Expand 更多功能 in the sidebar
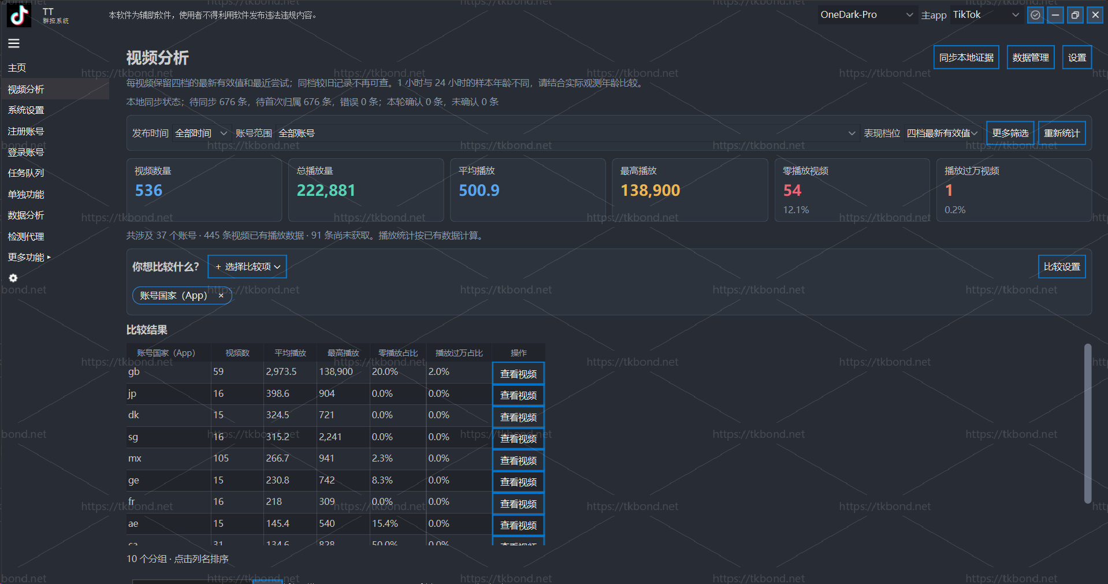This screenshot has height=584, width=1108. click(x=29, y=257)
